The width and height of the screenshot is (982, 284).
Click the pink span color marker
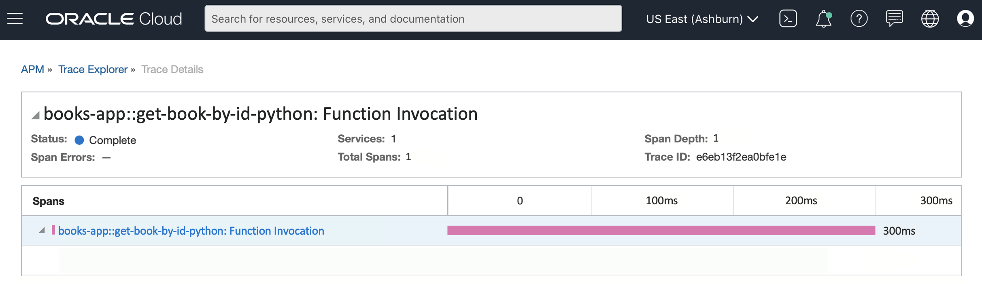(x=53, y=230)
